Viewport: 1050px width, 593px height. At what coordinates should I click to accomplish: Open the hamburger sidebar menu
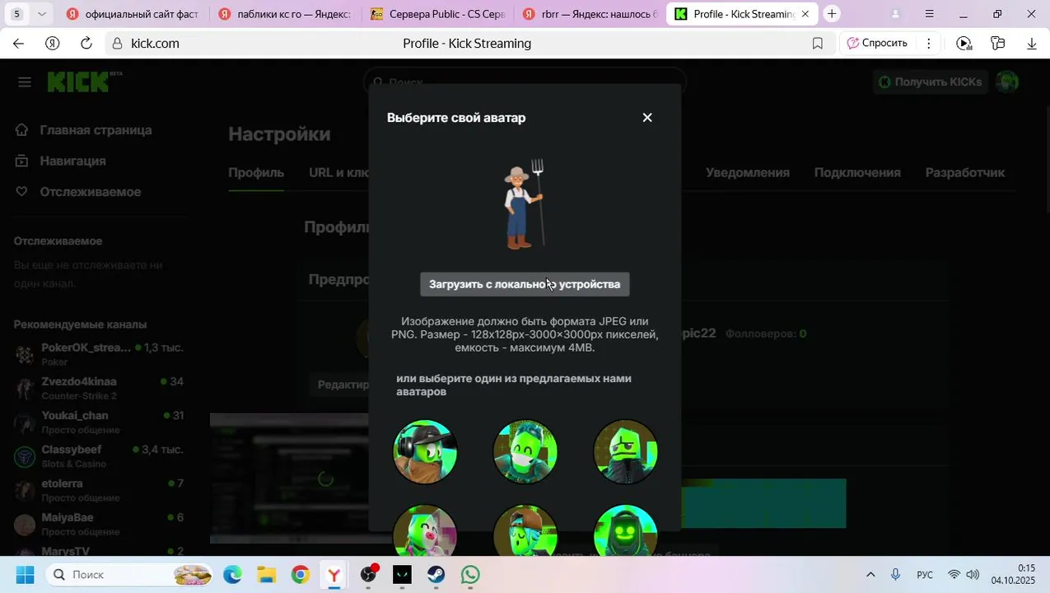[x=25, y=82]
